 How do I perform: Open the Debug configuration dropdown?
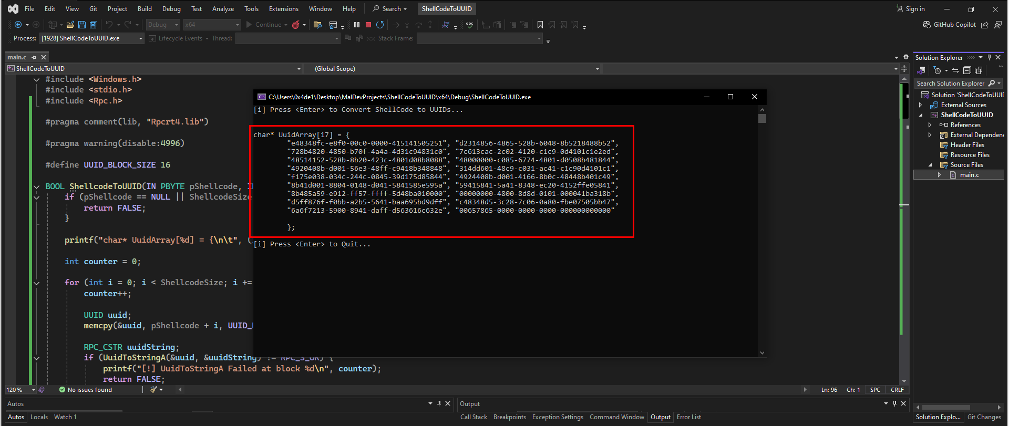click(x=163, y=25)
